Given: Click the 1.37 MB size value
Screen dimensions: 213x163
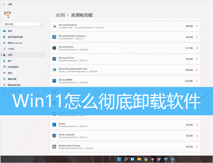Looking at the screenshot, I should [x=189, y=48].
